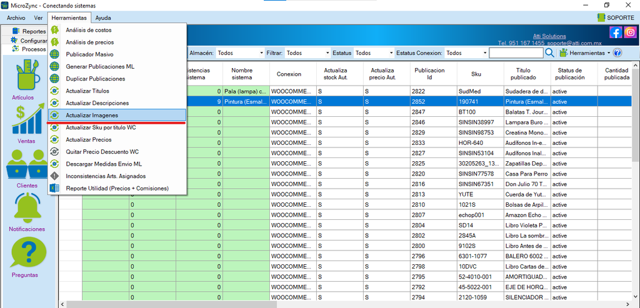Open the Clientes section icon
Screen dimensions: 640x308
27,164
